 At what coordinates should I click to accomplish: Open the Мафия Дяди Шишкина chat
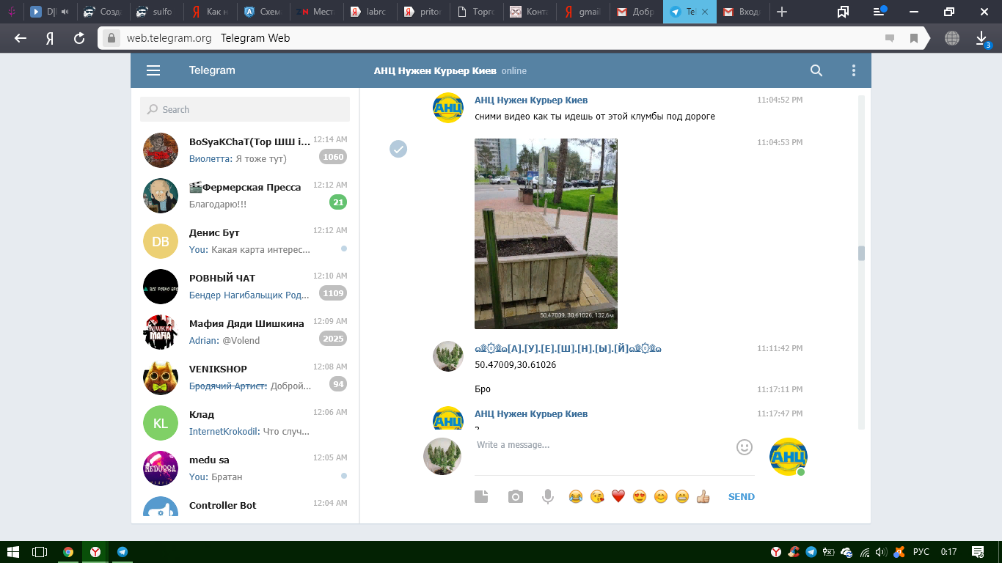tap(245, 332)
